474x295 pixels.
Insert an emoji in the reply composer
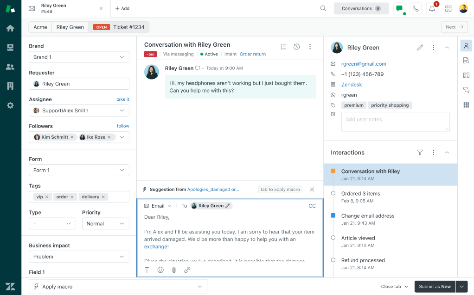click(160, 270)
